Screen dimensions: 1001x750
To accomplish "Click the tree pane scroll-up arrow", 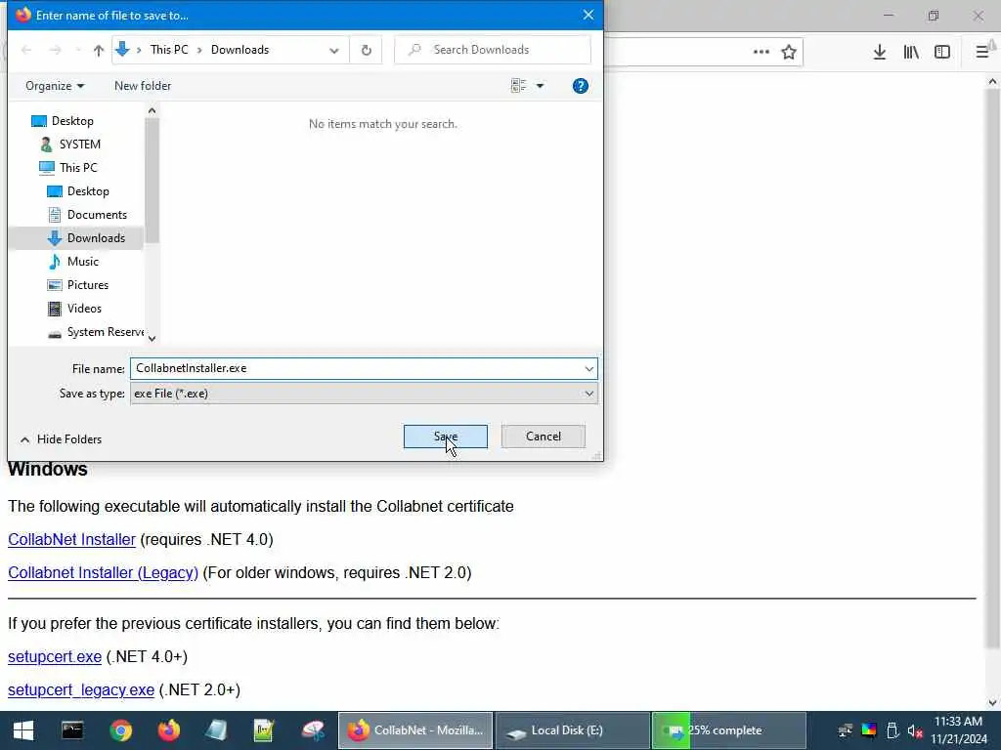I will coord(152,111).
